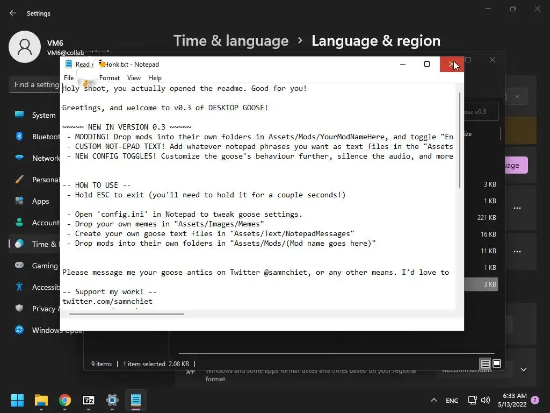Screen dimensions: 550x413
Task: Click Time & language breadcrumb link
Action: (x=231, y=41)
